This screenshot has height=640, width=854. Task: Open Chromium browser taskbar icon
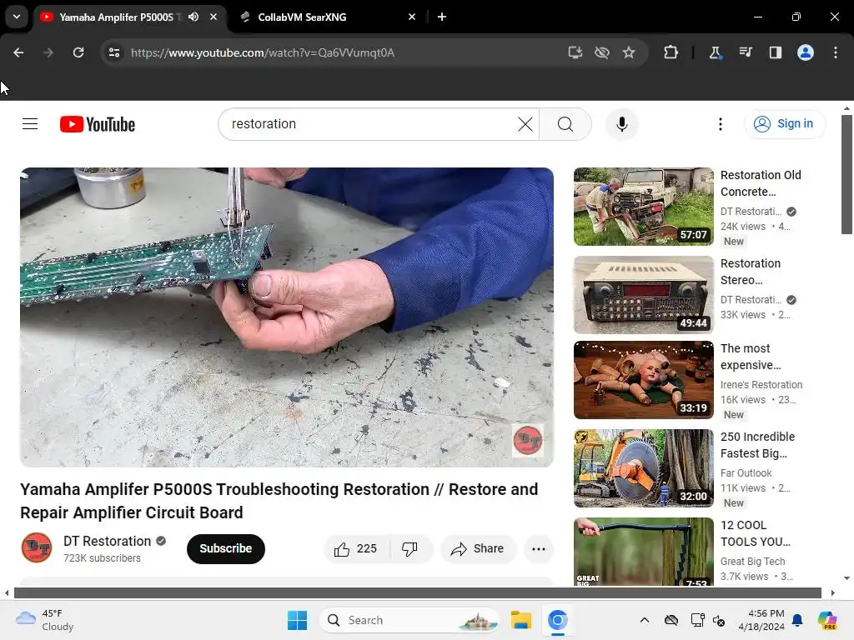(558, 620)
